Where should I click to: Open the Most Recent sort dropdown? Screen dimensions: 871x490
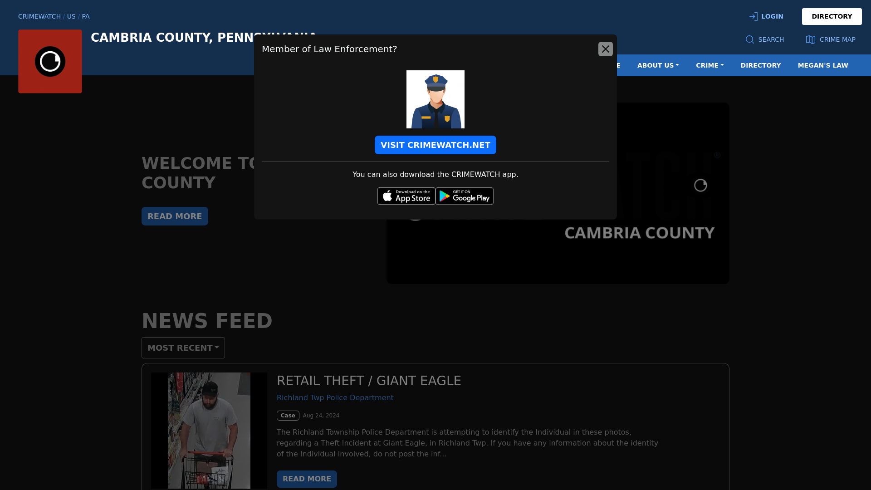(183, 348)
